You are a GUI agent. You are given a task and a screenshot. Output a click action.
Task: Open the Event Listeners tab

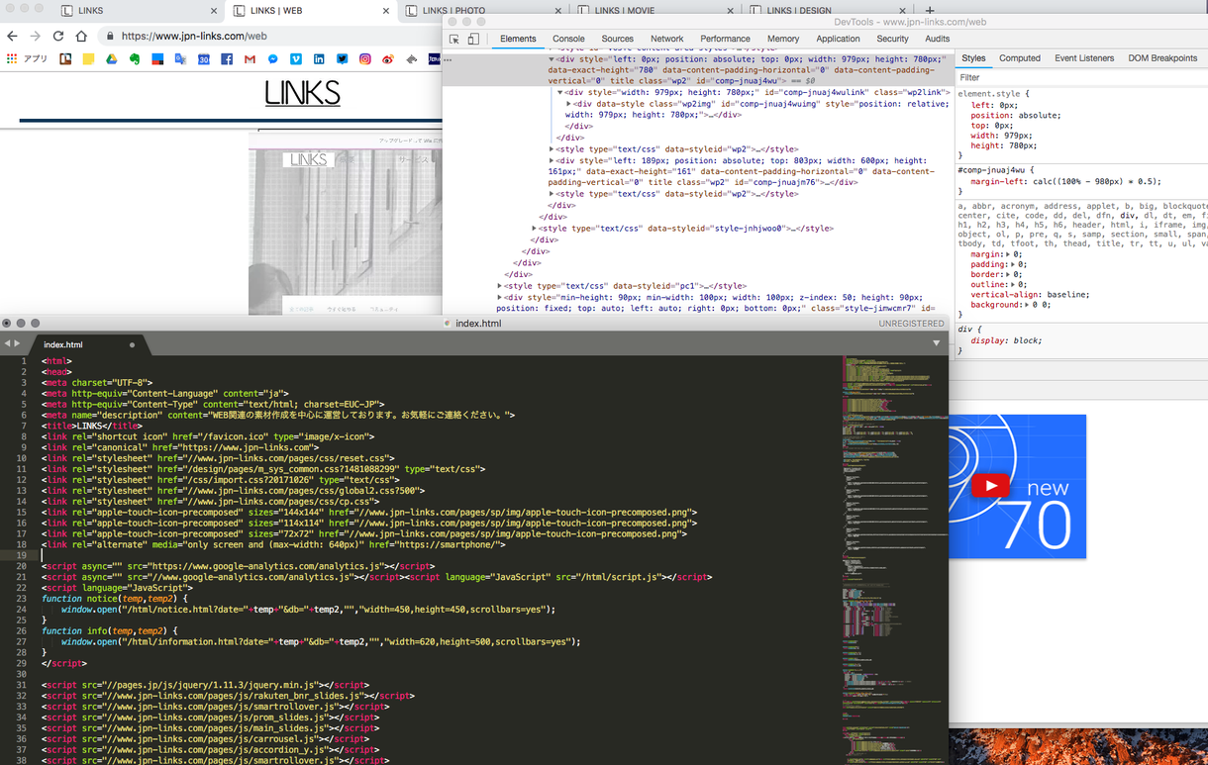pos(1084,58)
